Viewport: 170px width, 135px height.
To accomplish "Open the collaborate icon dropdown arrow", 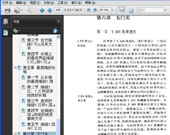I will 22,10.
